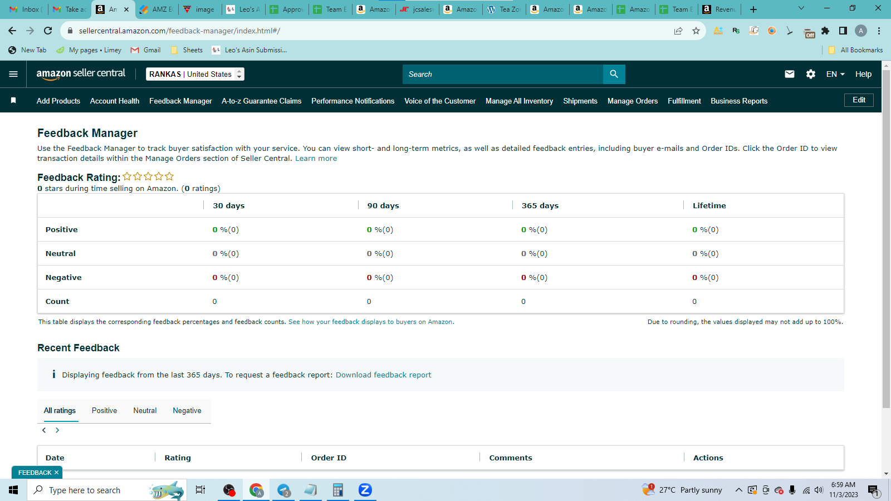Screen dimensions: 891x501
Task: Open All Bookmarks folder
Action: click(855, 50)
